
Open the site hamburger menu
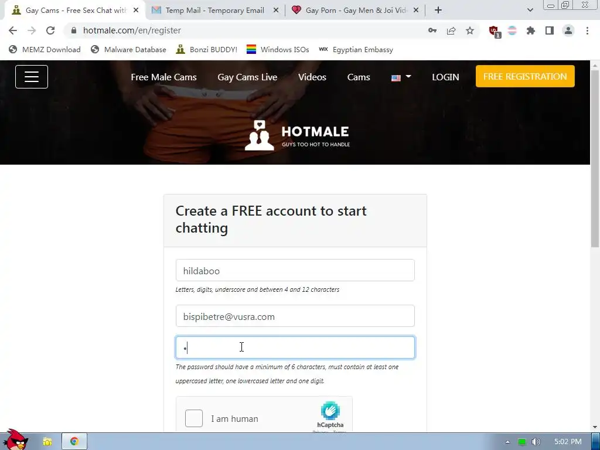(32, 77)
